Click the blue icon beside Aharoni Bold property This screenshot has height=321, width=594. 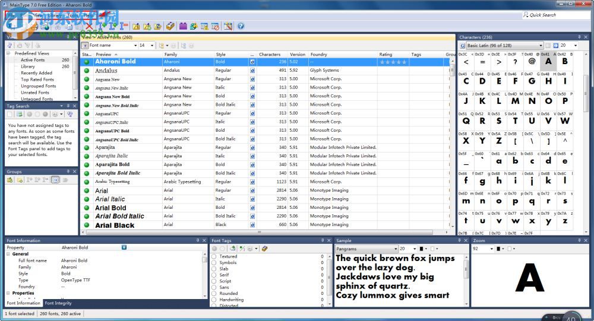pyautogui.click(x=124, y=247)
